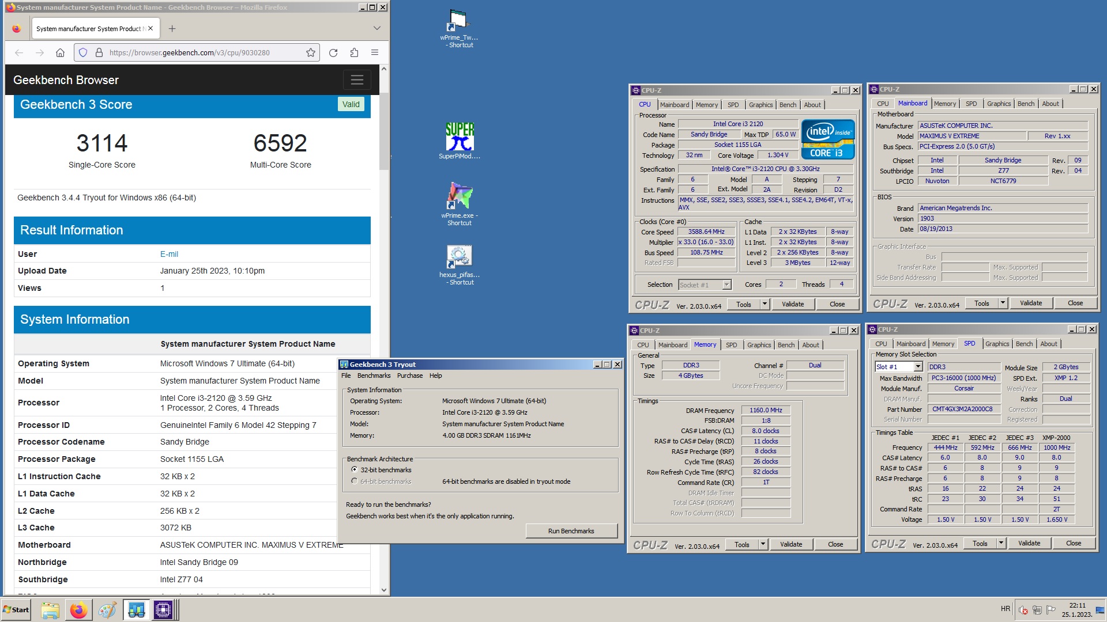Screen dimensions: 1107x622
Task: Click Tools button in CPU-Z CPU window
Action: (744, 304)
